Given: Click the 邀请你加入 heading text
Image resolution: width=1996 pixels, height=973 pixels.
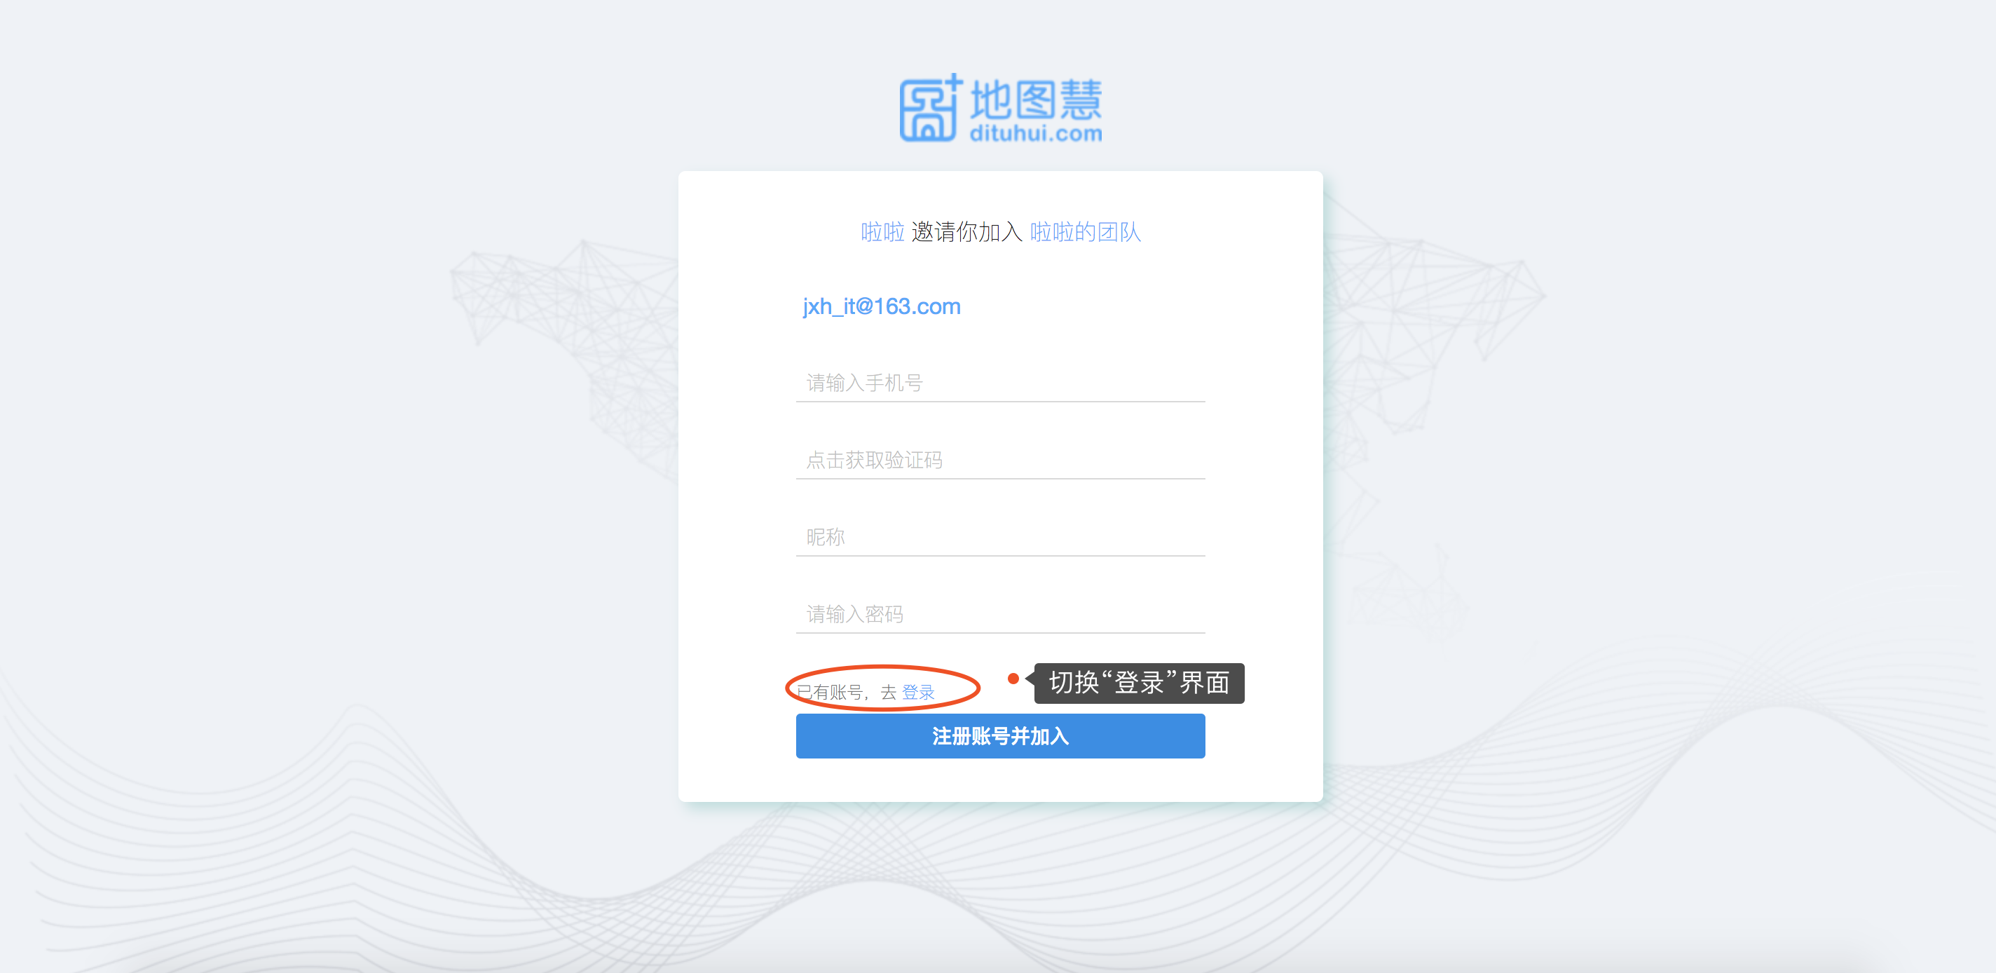Looking at the screenshot, I should [967, 232].
